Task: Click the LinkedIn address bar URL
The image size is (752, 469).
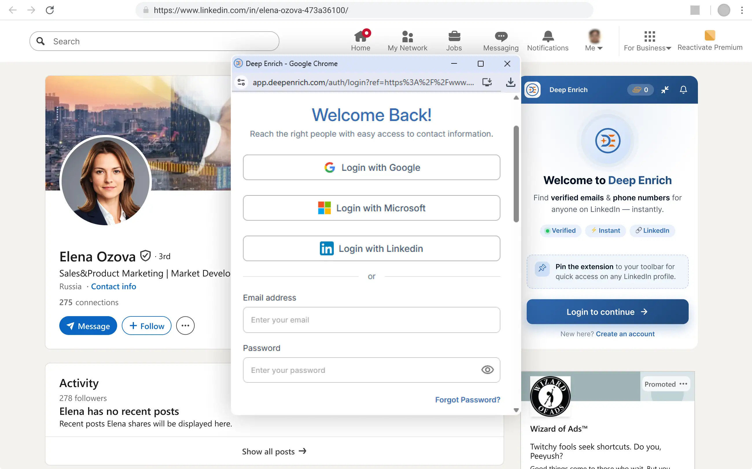Action: pos(251,10)
